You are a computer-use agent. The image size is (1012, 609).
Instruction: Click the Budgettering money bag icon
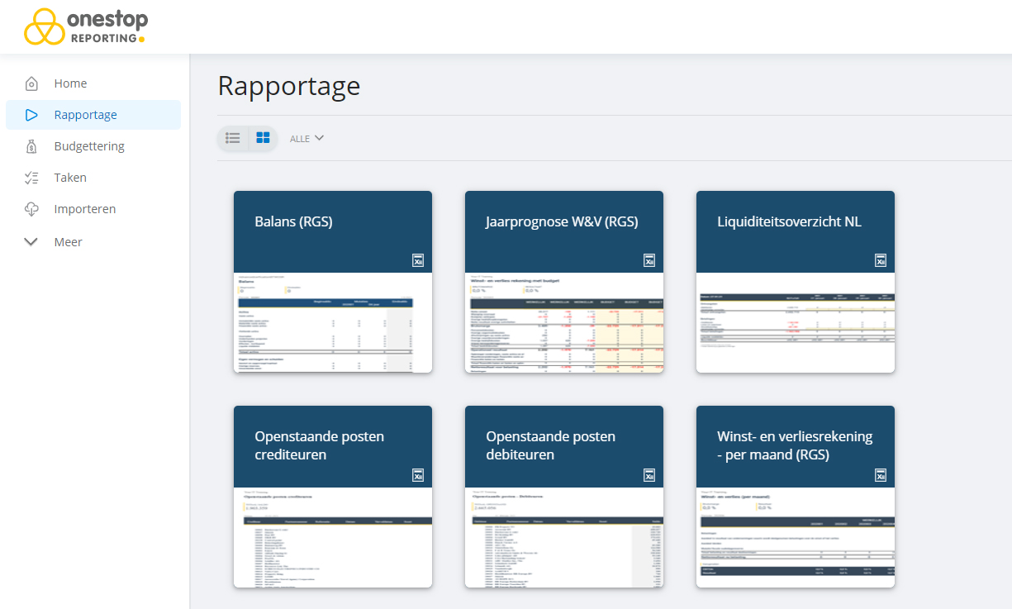point(31,146)
